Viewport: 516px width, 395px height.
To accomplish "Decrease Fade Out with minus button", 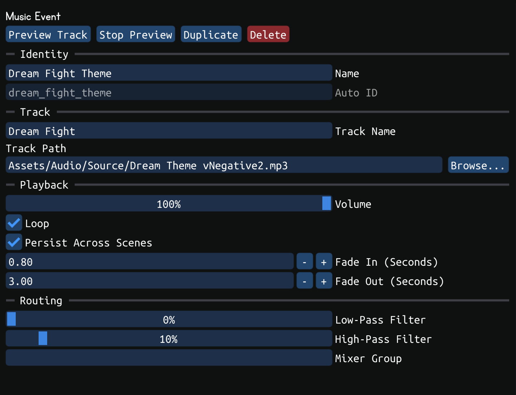I will (x=305, y=281).
